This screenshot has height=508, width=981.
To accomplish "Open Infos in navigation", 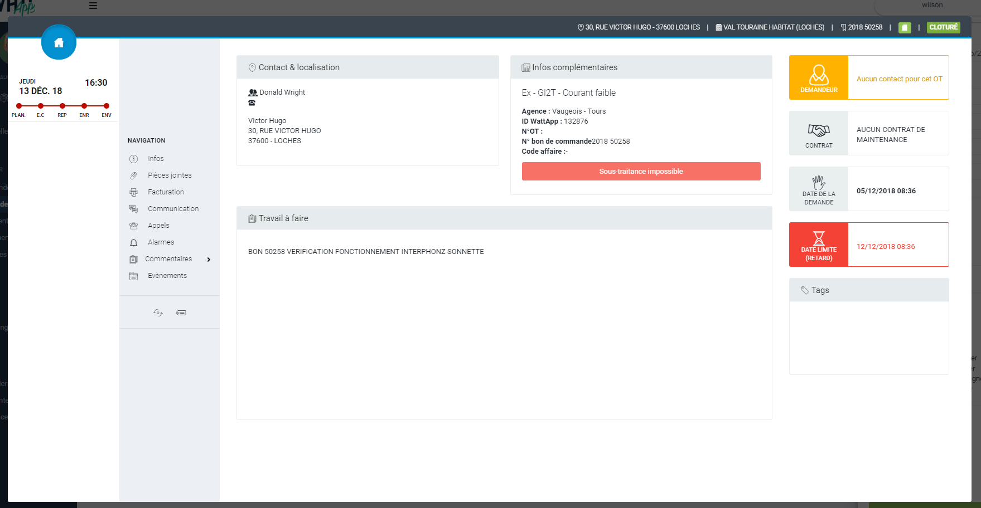I will [x=156, y=159].
